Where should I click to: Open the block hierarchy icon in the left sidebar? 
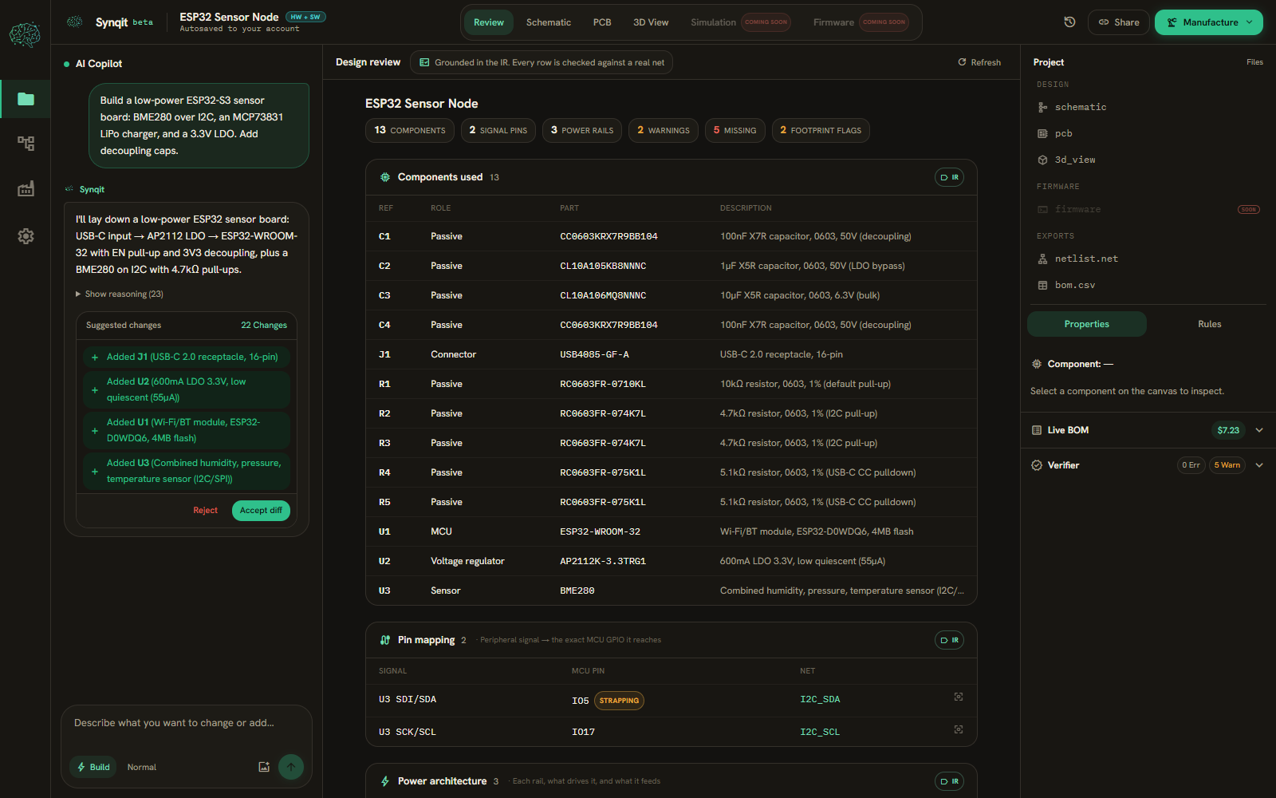tap(26, 144)
